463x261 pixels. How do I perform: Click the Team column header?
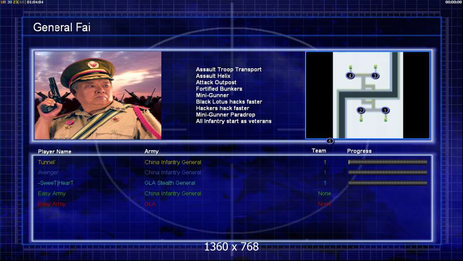point(319,151)
